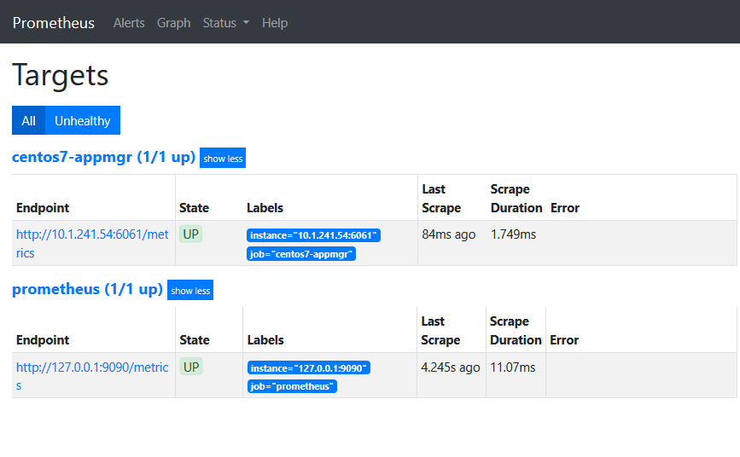Viewport: 740px width, 457px height.
Task: Select the "11.07ms" scrape duration value
Action: point(512,367)
